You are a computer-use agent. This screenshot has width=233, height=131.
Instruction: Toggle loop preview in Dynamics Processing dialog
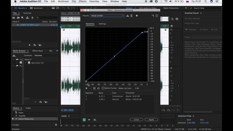click(95, 120)
